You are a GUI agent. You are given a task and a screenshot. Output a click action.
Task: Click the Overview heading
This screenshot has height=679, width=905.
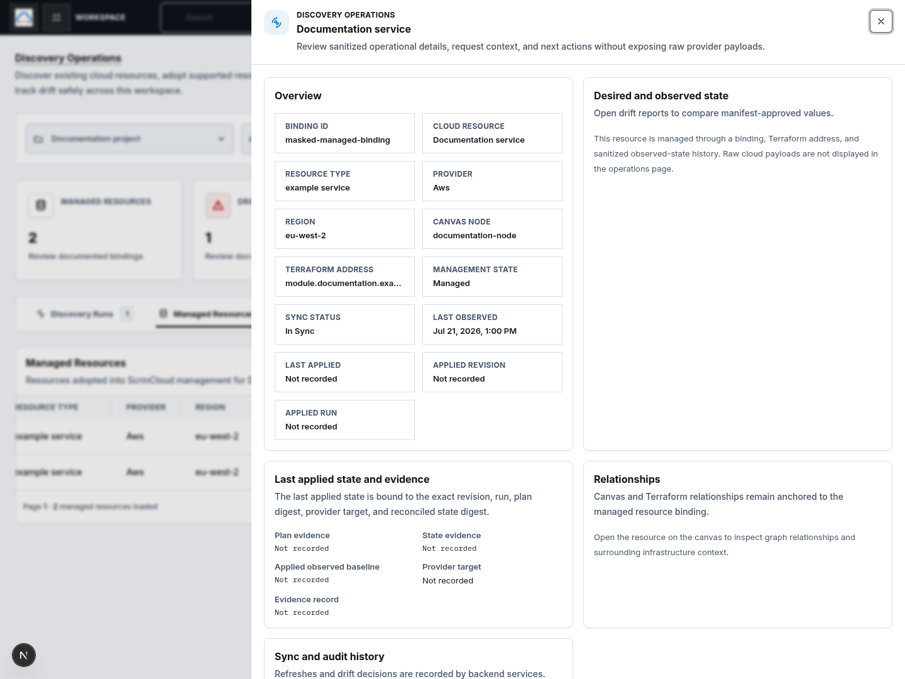[298, 96]
